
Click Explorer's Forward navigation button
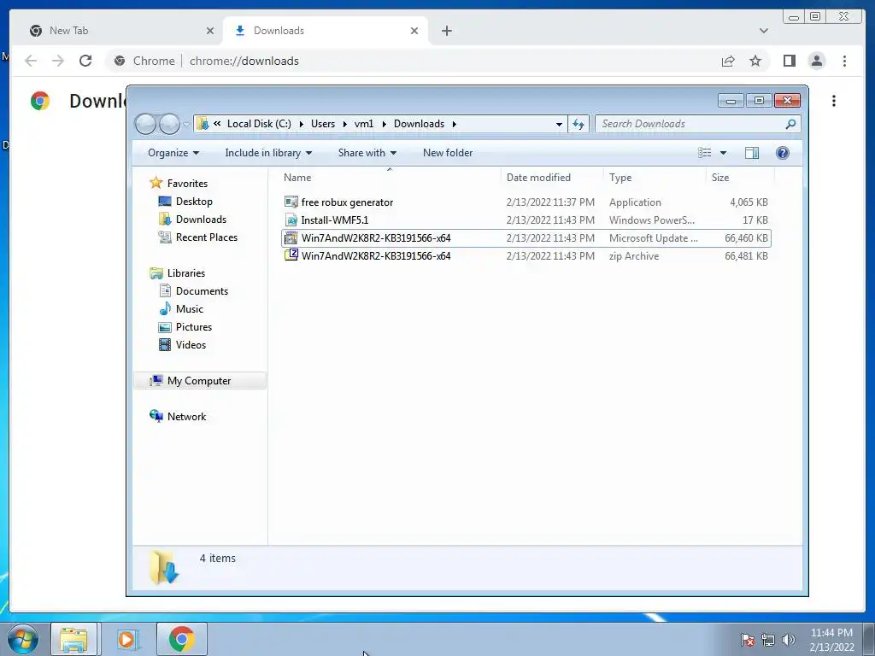point(169,124)
